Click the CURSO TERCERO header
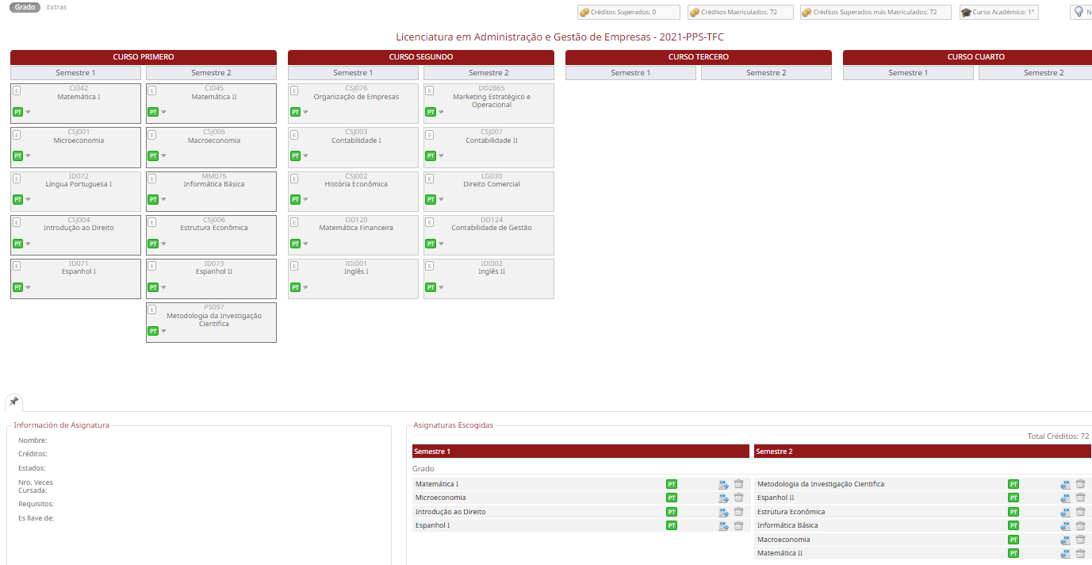Image resolution: width=1092 pixels, height=565 pixels. [698, 57]
